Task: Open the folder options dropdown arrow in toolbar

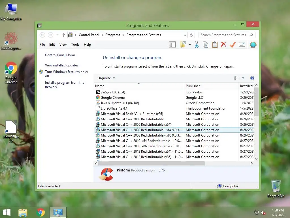Action: tap(190, 45)
